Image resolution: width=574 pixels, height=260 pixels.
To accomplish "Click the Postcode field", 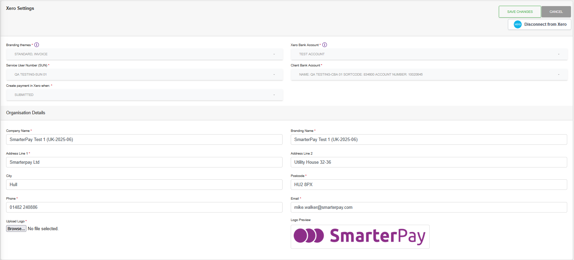I will click(x=429, y=185).
